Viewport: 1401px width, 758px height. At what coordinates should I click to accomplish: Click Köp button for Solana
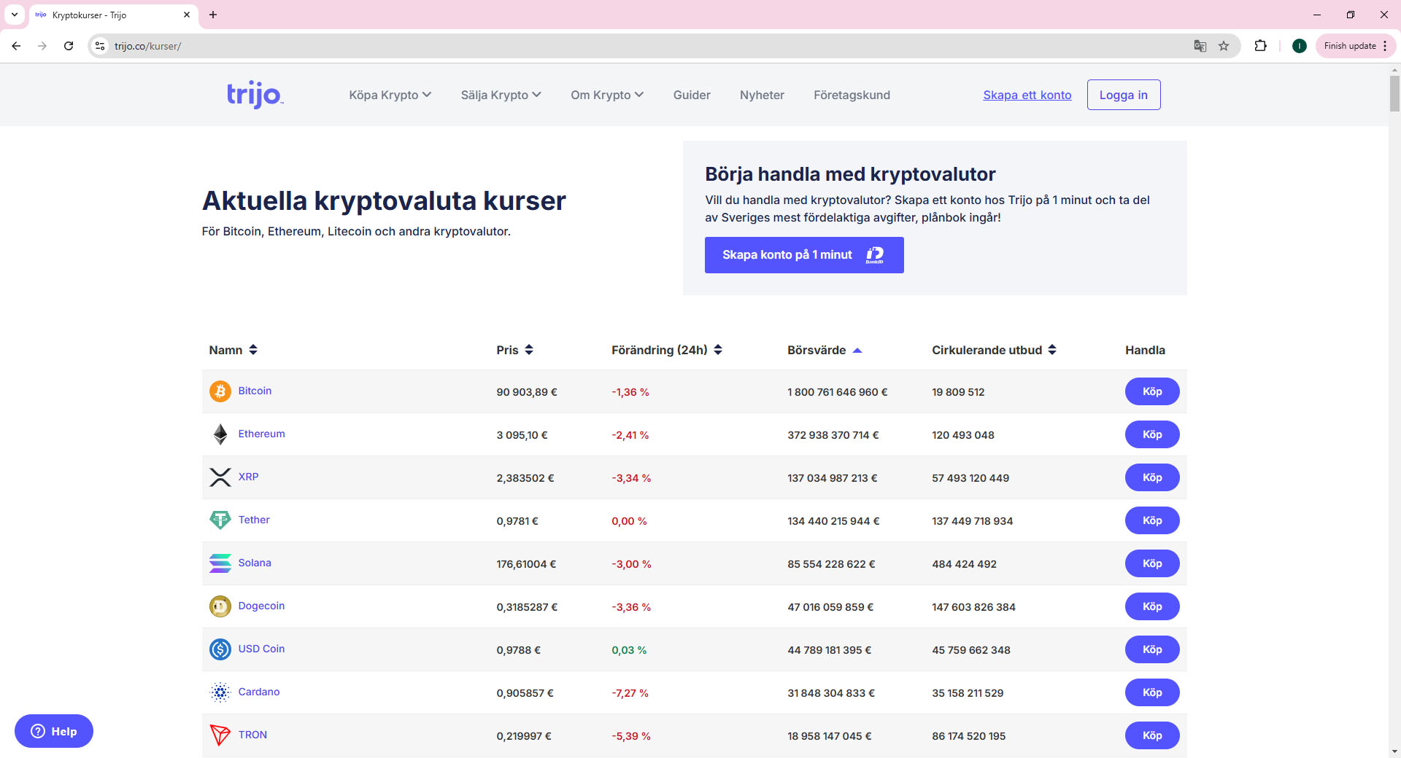coord(1152,563)
